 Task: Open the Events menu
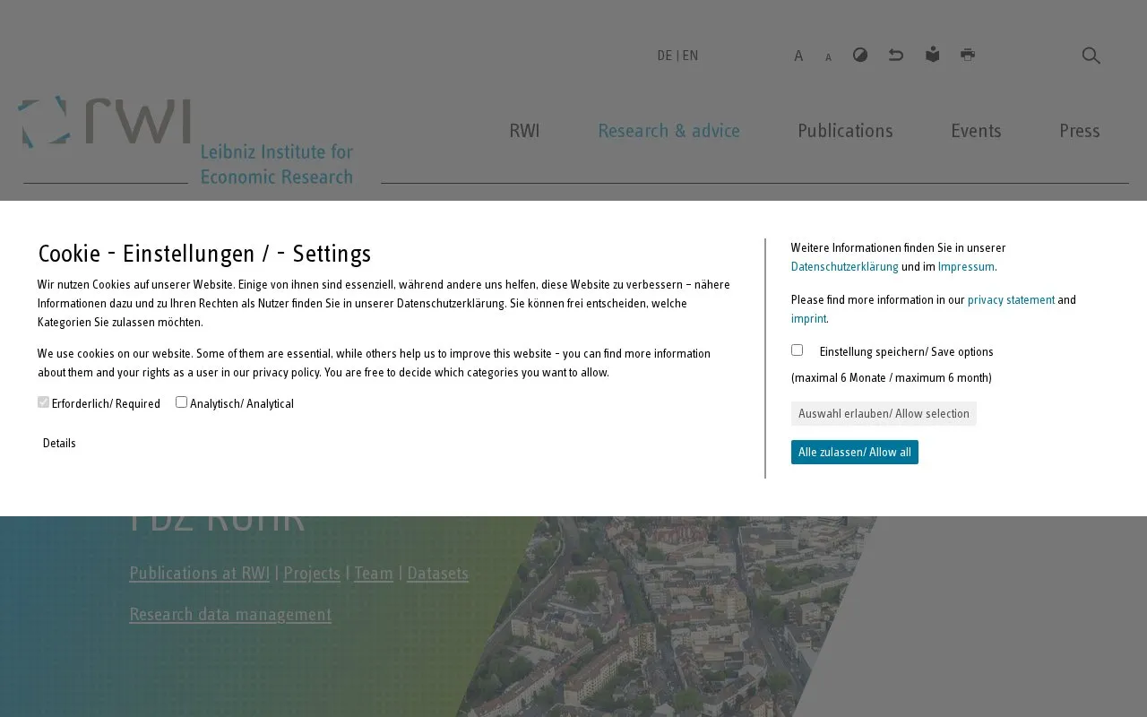tap(976, 131)
